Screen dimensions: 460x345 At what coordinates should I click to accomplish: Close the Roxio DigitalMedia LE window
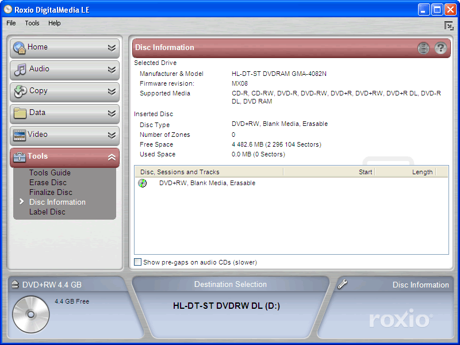pos(450,10)
